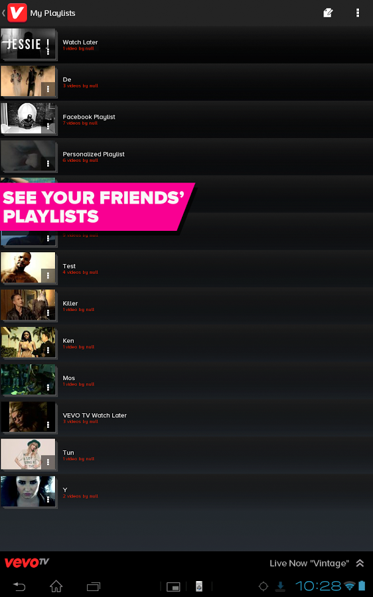
Task: Open the Facebook Playlist entry
Action: (x=186, y=119)
